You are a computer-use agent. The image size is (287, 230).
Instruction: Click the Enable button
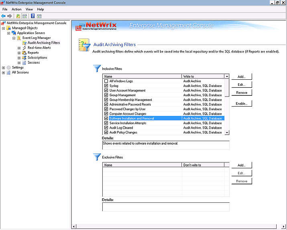click(242, 104)
